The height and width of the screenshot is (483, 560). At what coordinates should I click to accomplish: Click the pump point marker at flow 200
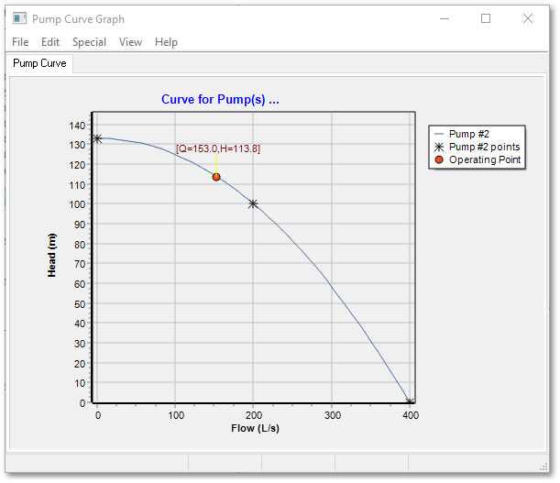(x=253, y=204)
